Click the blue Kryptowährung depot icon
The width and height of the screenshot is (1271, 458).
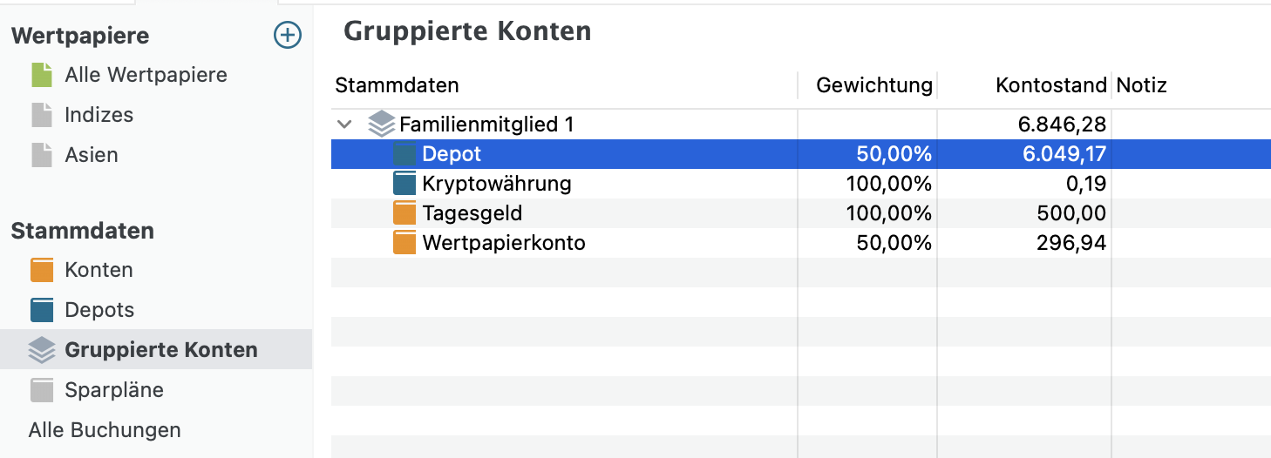404,184
